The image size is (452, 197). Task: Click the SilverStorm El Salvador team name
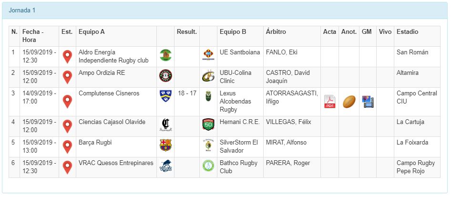click(238, 147)
